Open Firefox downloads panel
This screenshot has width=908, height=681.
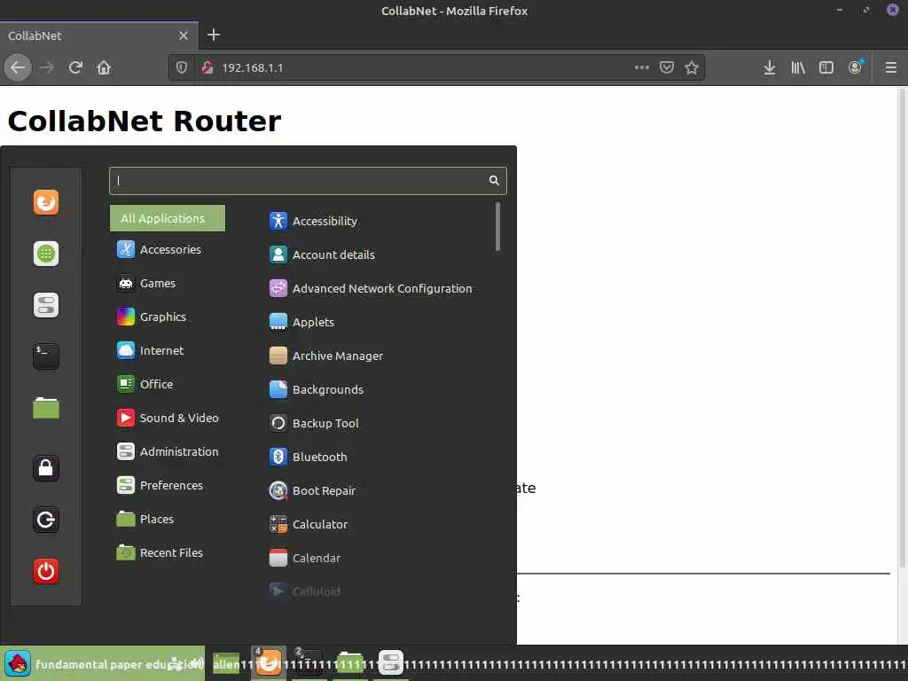[769, 67]
